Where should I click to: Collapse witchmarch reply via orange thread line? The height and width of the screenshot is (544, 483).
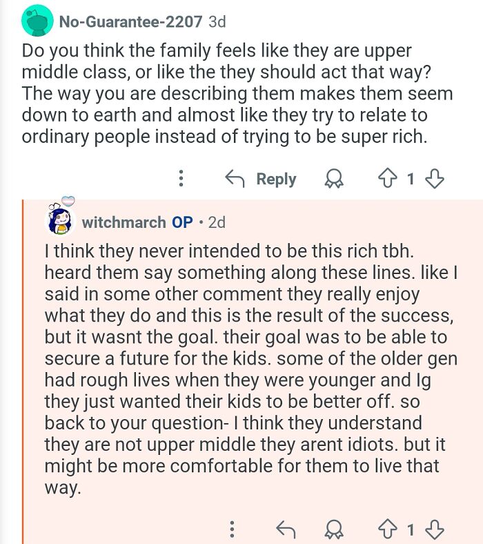click(x=23, y=373)
